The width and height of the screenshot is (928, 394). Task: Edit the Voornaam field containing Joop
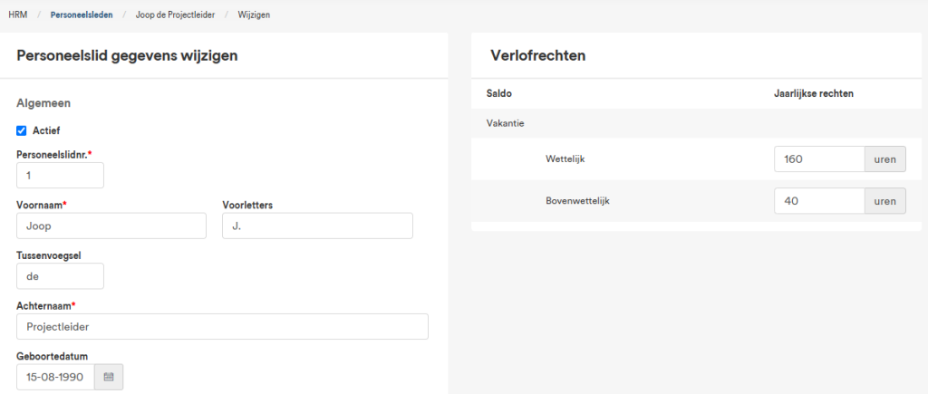pyautogui.click(x=111, y=226)
